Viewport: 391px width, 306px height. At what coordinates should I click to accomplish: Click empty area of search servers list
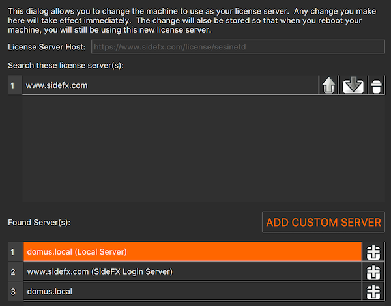203,148
